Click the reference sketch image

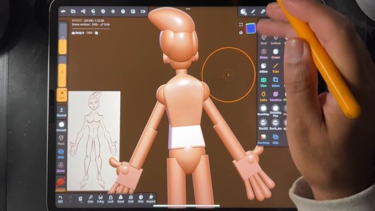pos(94,141)
